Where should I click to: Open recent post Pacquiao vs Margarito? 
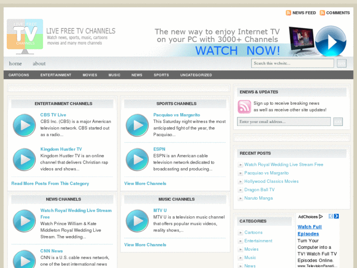(266, 173)
